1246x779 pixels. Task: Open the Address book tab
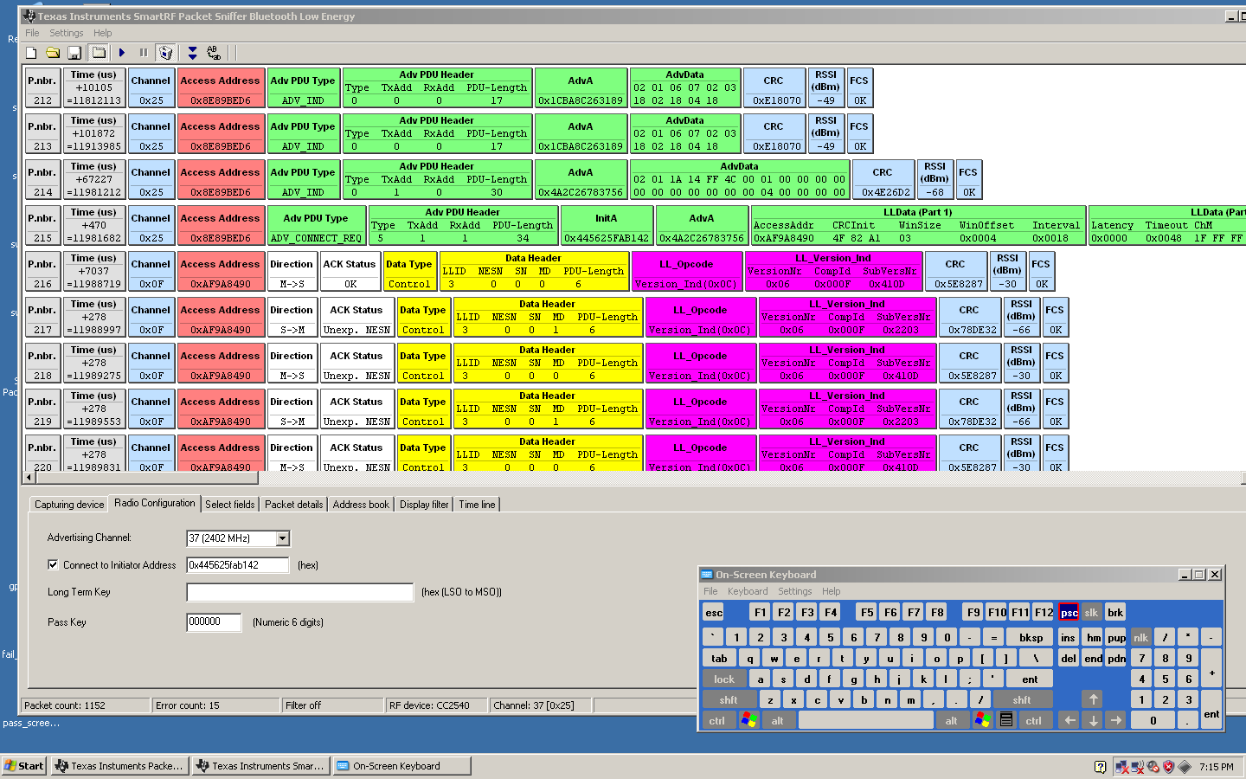point(361,505)
